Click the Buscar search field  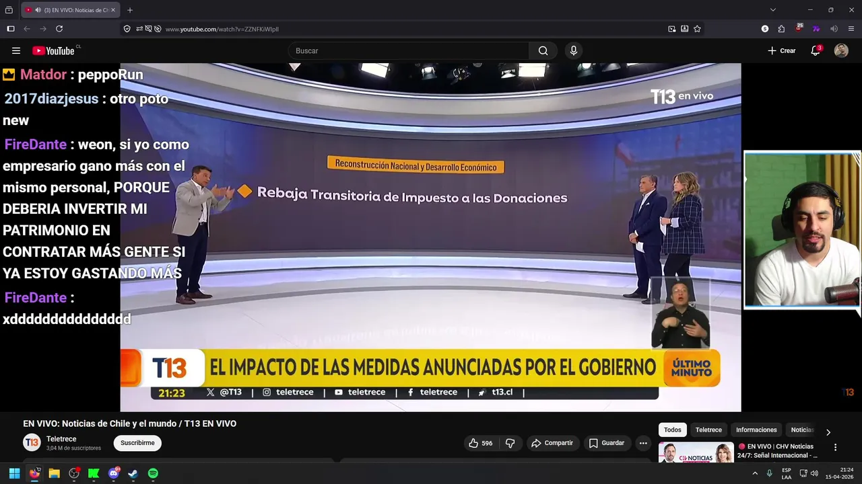(x=408, y=50)
